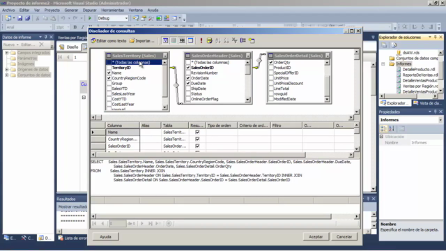Click the Aceptar button
This screenshot has width=446, height=251.
(316, 237)
